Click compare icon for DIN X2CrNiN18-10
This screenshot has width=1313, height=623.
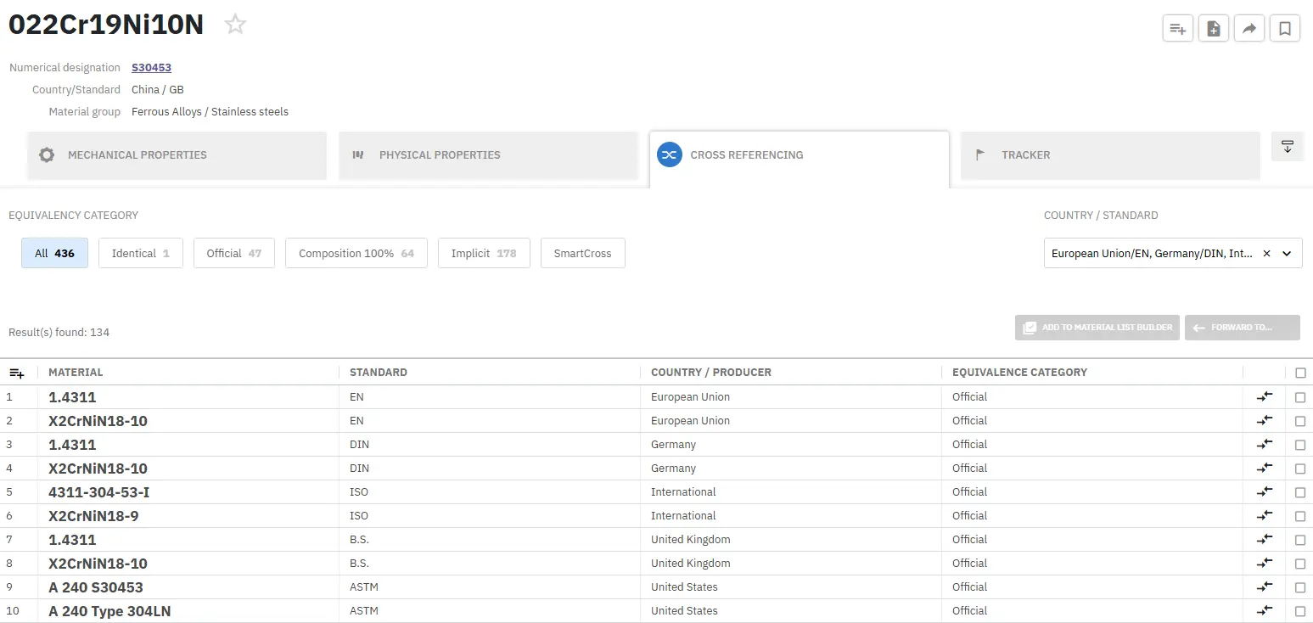click(1265, 468)
